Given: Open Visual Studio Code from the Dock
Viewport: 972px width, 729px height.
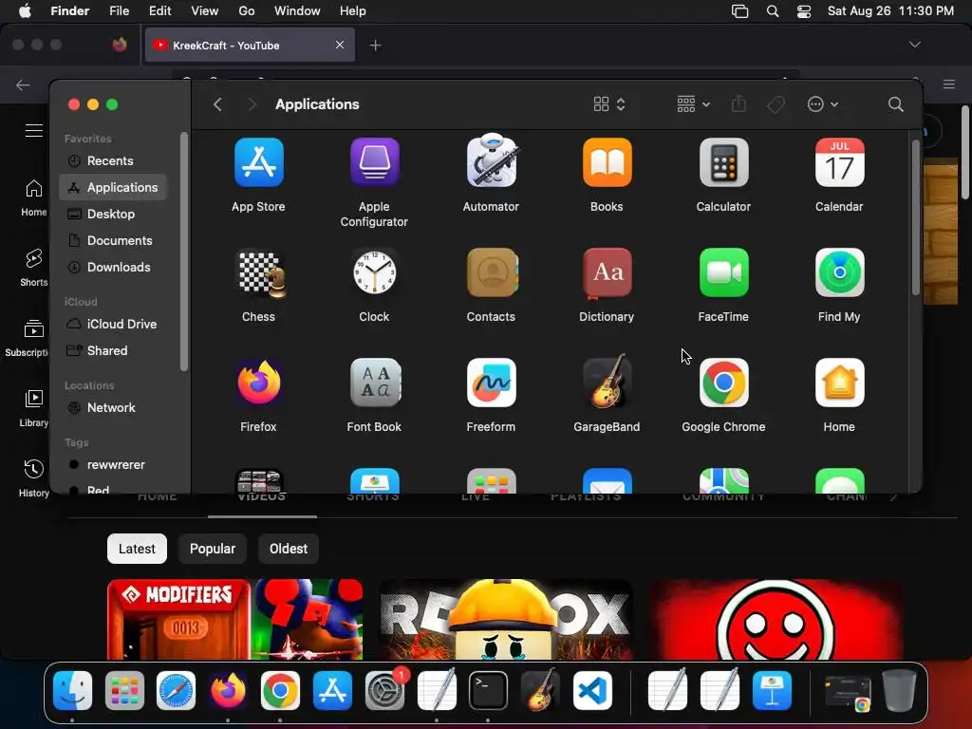Looking at the screenshot, I should pyautogui.click(x=592, y=691).
